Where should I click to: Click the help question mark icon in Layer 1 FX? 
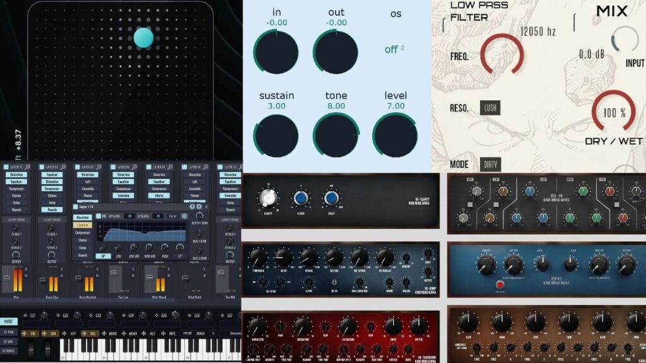192,207
